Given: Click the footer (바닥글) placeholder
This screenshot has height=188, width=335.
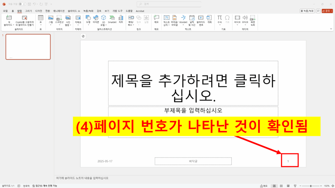Looking at the screenshot, I should 193,161.
